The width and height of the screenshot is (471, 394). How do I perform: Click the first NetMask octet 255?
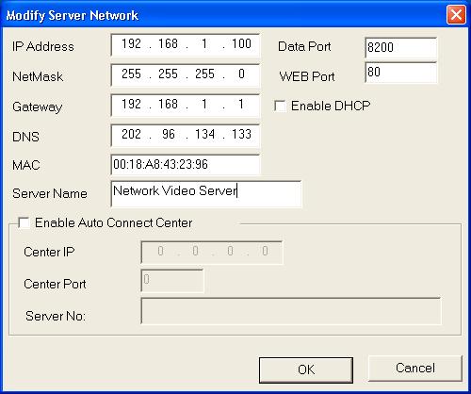131,74
